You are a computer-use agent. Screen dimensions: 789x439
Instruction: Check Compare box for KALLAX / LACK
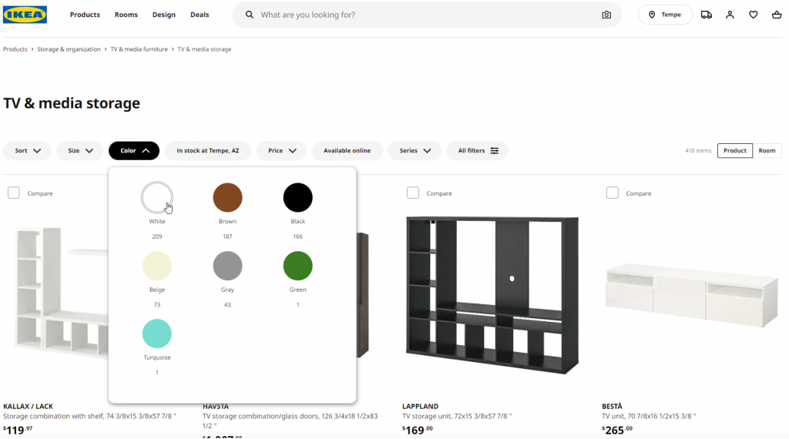(14, 193)
